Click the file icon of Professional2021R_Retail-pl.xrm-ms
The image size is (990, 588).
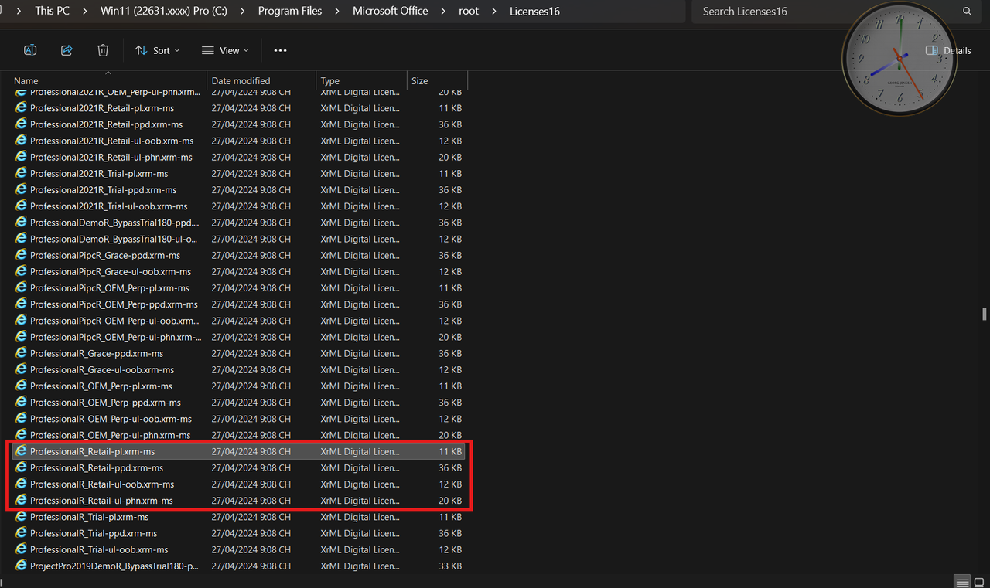point(21,108)
